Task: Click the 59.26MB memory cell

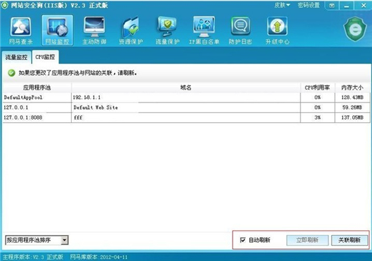Action: tap(352, 108)
